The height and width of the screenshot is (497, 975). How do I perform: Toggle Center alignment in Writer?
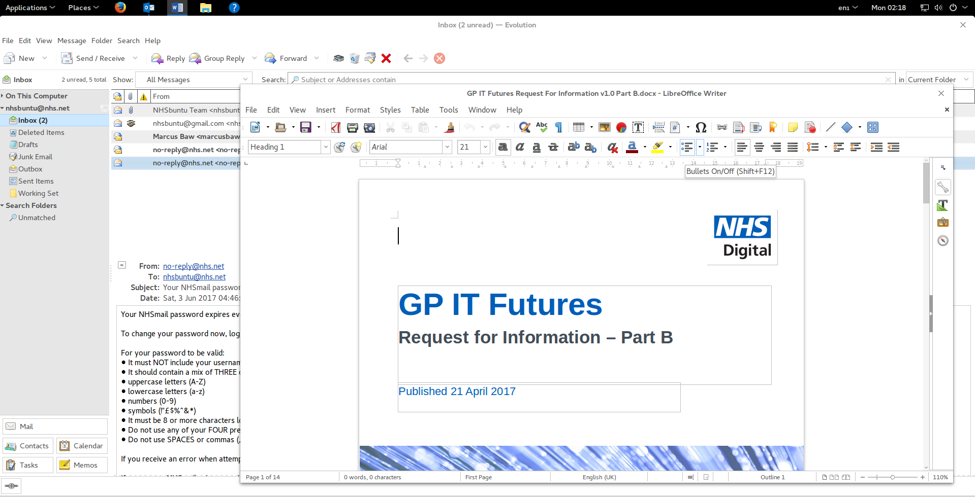click(x=759, y=147)
